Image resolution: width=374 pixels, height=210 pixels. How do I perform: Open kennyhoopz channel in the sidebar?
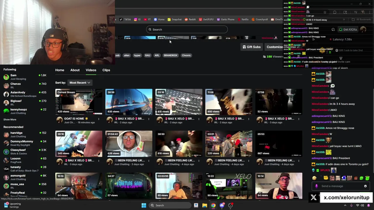pos(25,111)
